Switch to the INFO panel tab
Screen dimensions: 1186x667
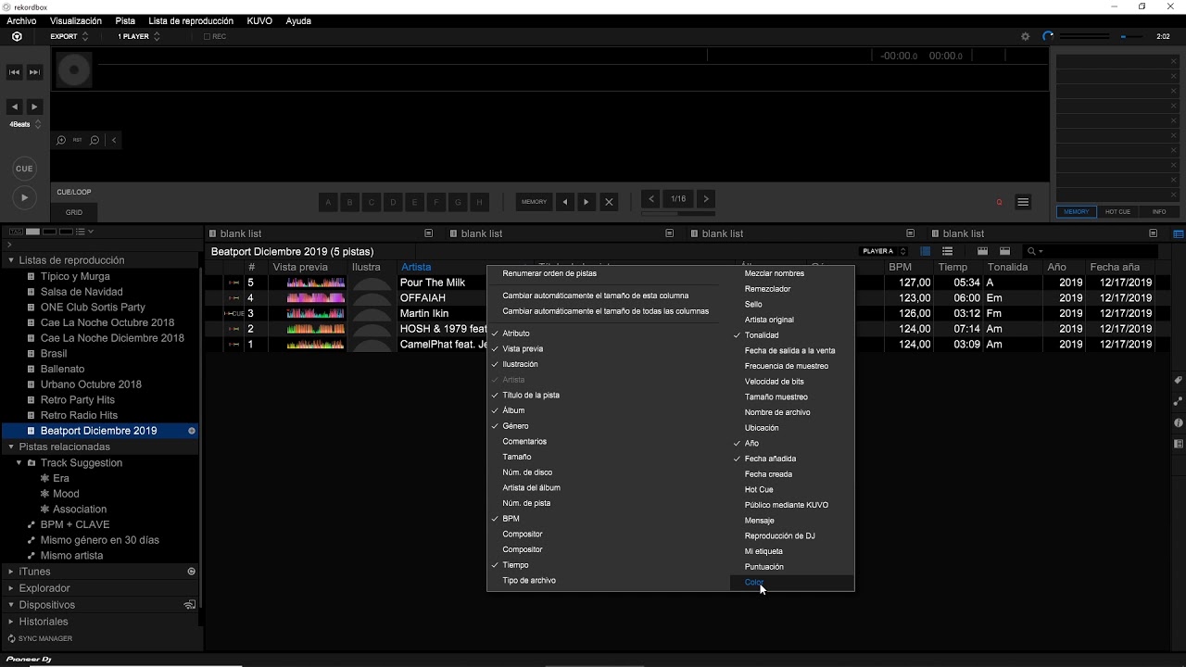click(1159, 212)
